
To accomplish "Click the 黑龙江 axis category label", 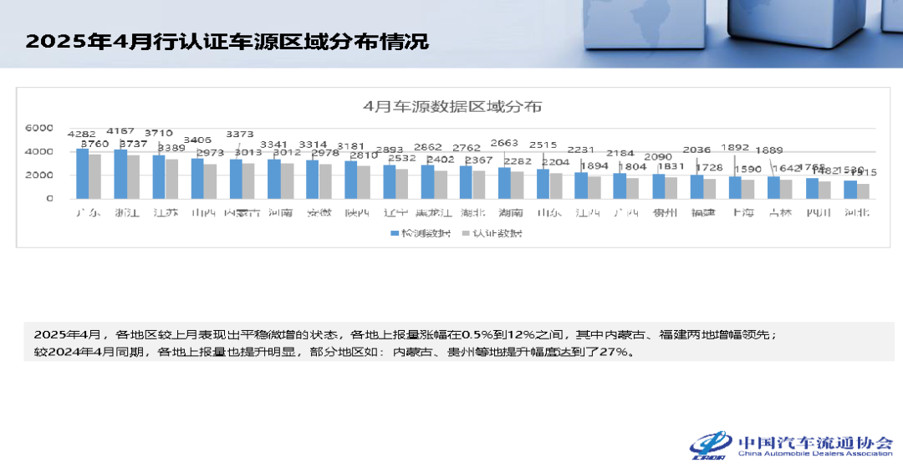I will 434,212.
